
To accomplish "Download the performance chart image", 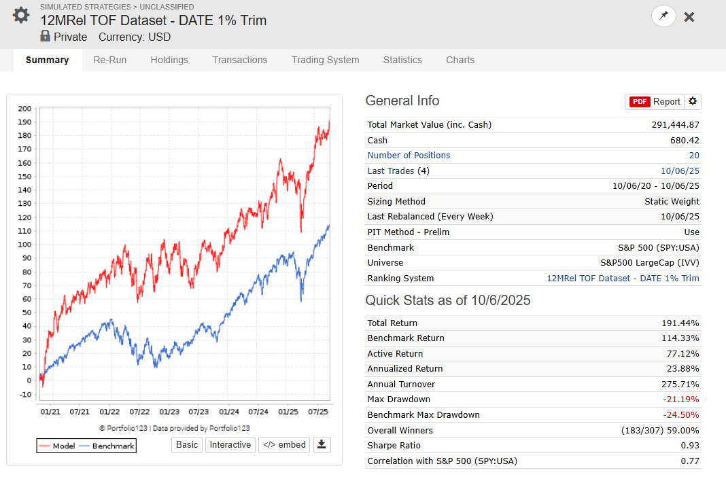I will (x=322, y=445).
